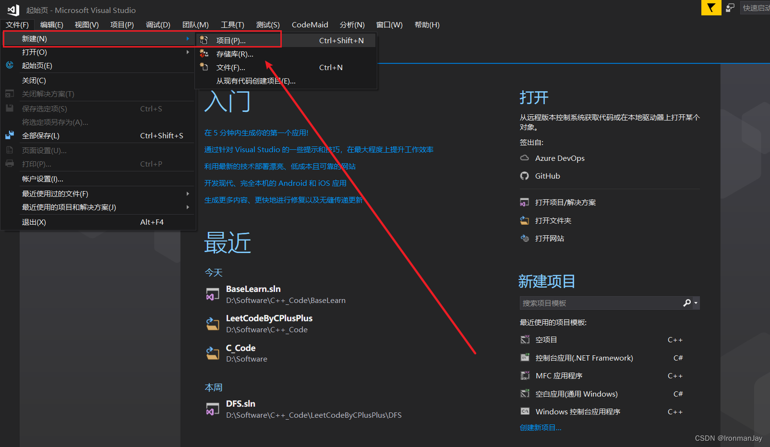Click the search magnifier icon in template box
Screen dimensions: 770x447
pyautogui.click(x=687, y=303)
